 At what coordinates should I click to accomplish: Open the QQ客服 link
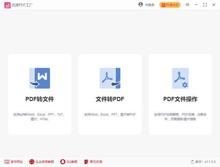click(x=72, y=162)
